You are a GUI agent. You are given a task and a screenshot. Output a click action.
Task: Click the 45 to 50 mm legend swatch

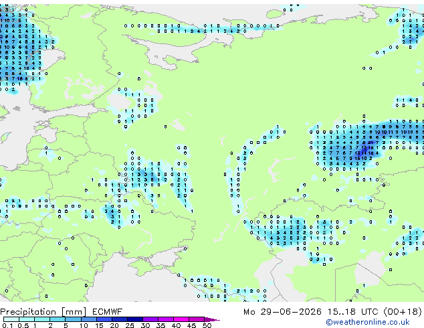click(x=197, y=319)
